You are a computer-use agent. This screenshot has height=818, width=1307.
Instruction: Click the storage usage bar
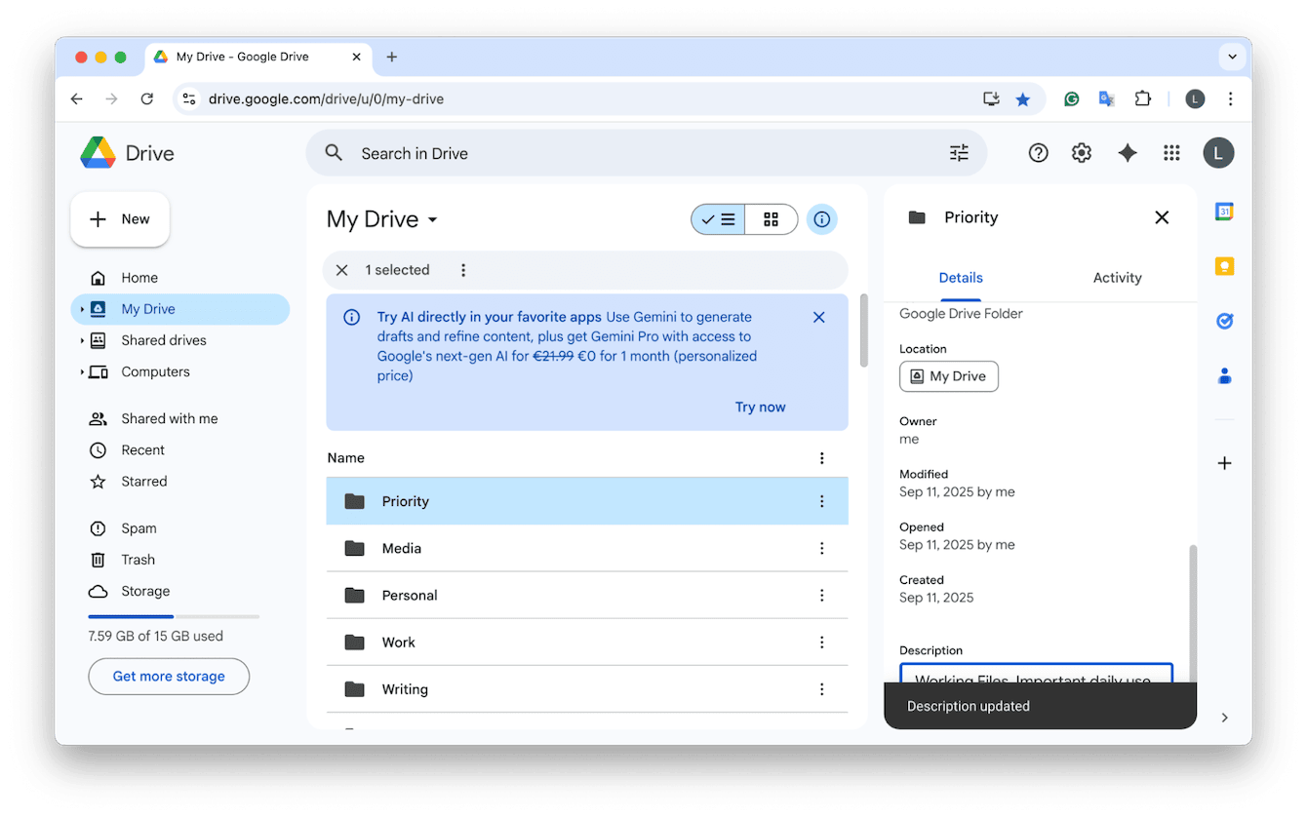click(x=174, y=616)
